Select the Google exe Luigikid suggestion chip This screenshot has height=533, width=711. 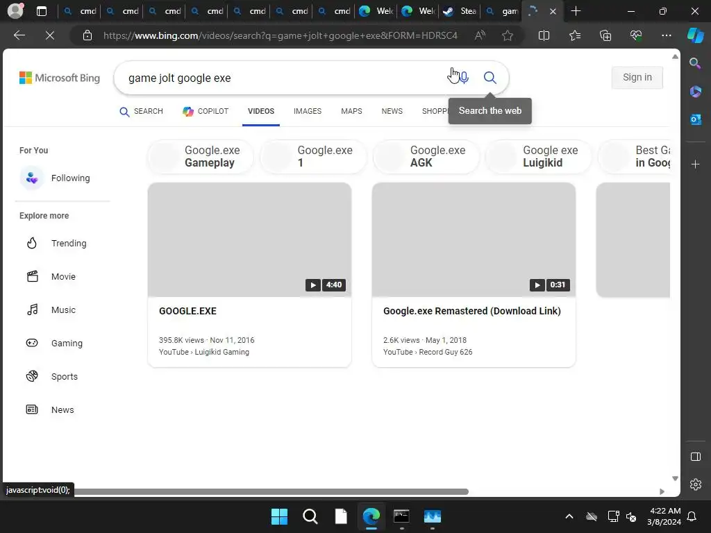point(539,156)
